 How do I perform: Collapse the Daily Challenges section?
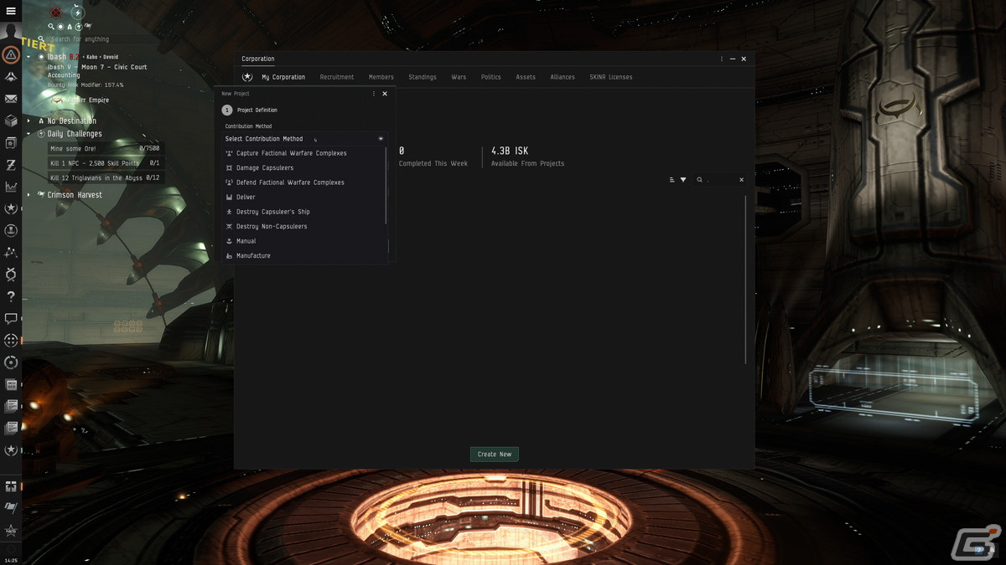[x=29, y=134]
